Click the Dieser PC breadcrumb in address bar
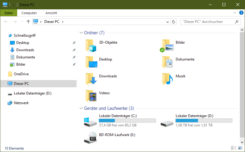This screenshot has width=245, height=152. pyautogui.click(x=52, y=22)
